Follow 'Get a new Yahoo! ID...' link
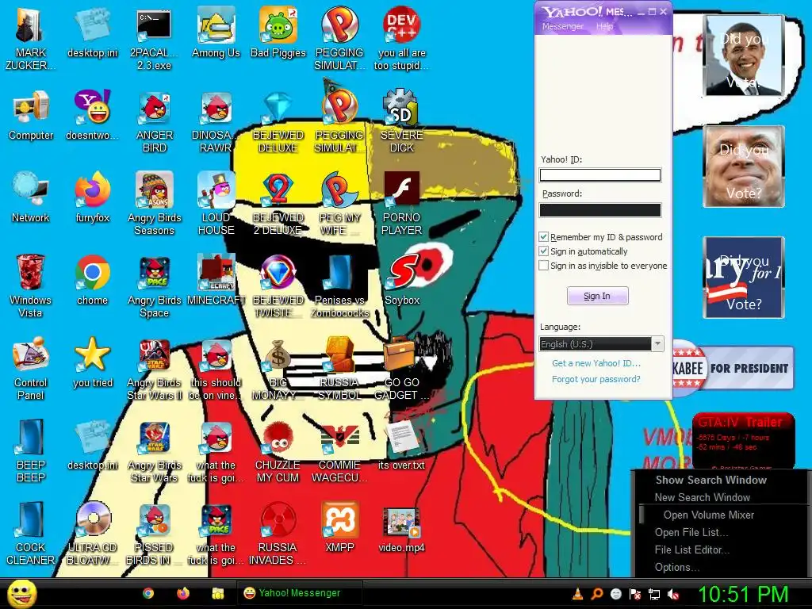The image size is (812, 609). pyautogui.click(x=596, y=363)
